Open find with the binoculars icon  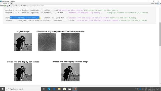click(10, 6)
